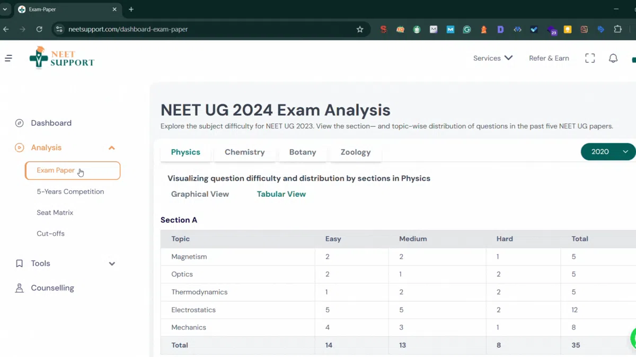Expand the Services dropdown
The image size is (636, 357).
tap(492, 58)
